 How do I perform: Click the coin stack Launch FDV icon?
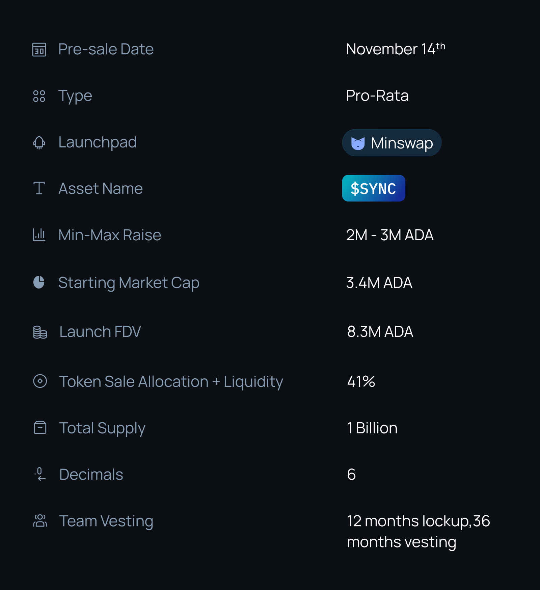point(40,332)
